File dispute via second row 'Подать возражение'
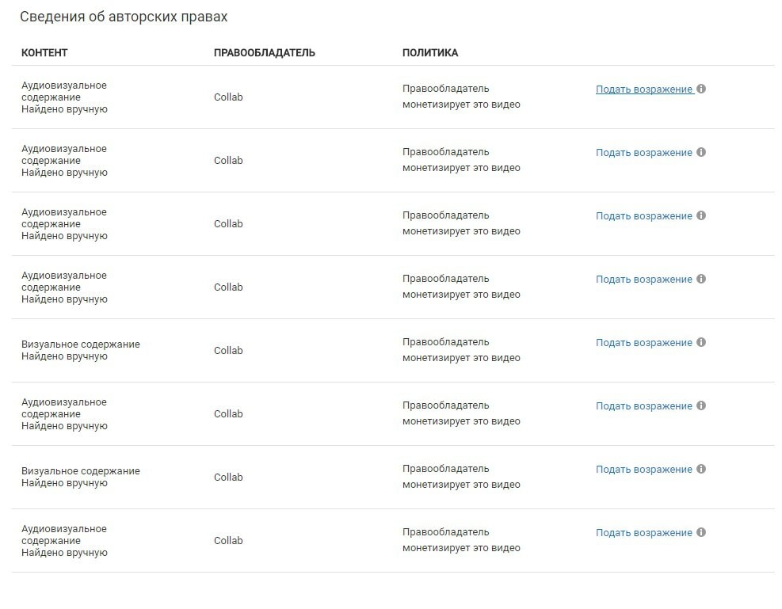 [x=644, y=153]
